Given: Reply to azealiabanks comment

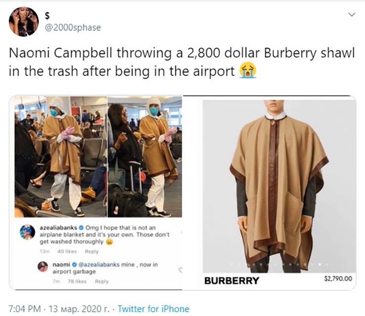Looking at the screenshot, I should 91,252.
